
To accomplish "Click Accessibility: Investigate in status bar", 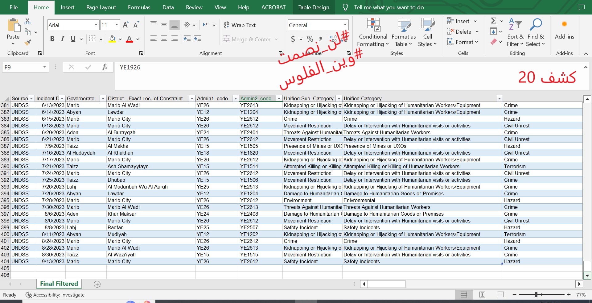I will (x=55, y=295).
